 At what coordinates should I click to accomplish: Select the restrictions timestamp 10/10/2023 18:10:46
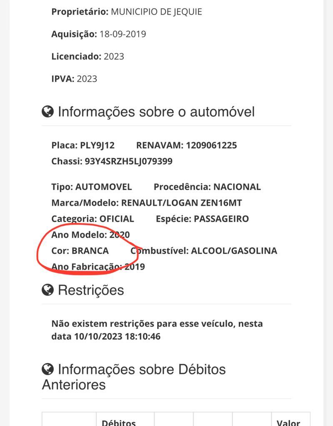click(x=117, y=336)
